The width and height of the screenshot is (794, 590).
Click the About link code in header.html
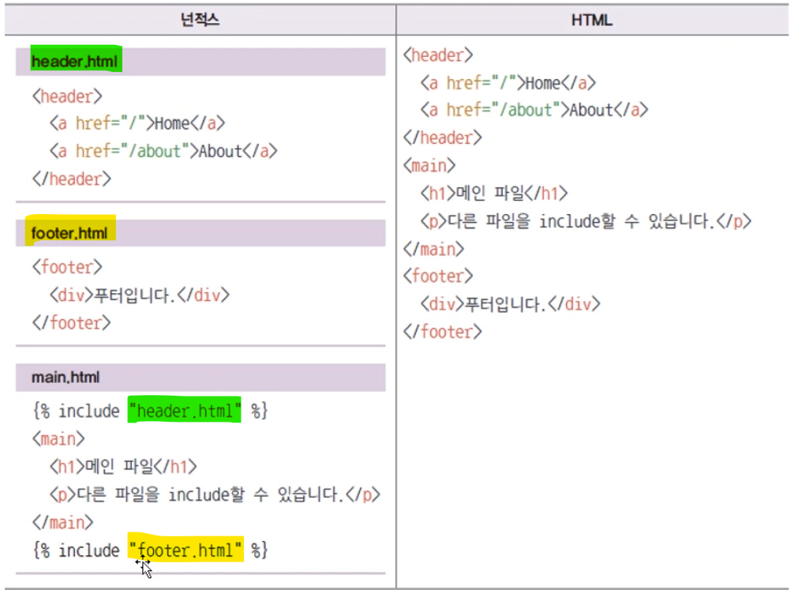[x=163, y=151]
